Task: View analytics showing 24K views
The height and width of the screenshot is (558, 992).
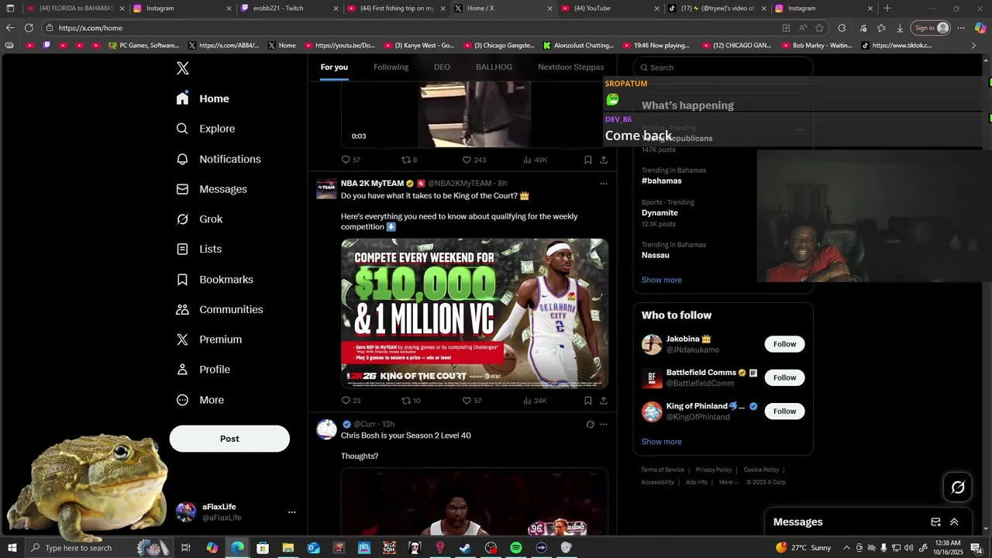Action: point(535,401)
